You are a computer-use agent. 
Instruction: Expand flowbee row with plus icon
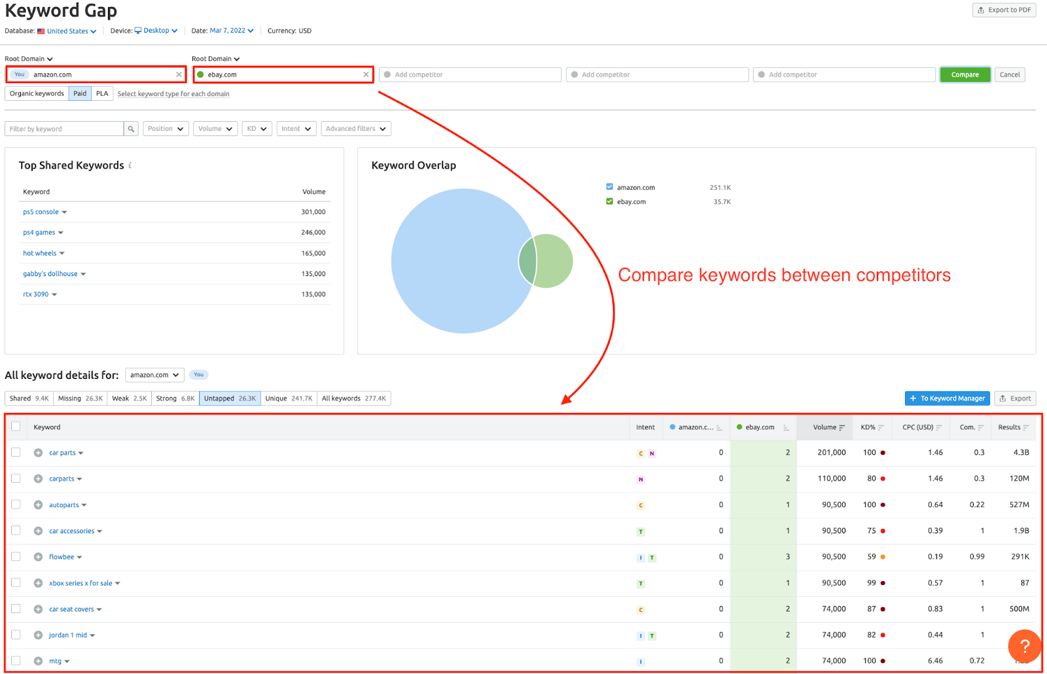(38, 557)
